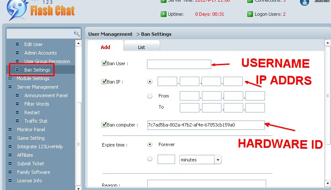Uncheck the Ban User checkbox

[104, 63]
